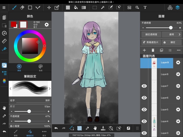Screen dimensions: 183x137
Task: Open the 通常 blend mode dropdown
Action: click(x=172, y=35)
